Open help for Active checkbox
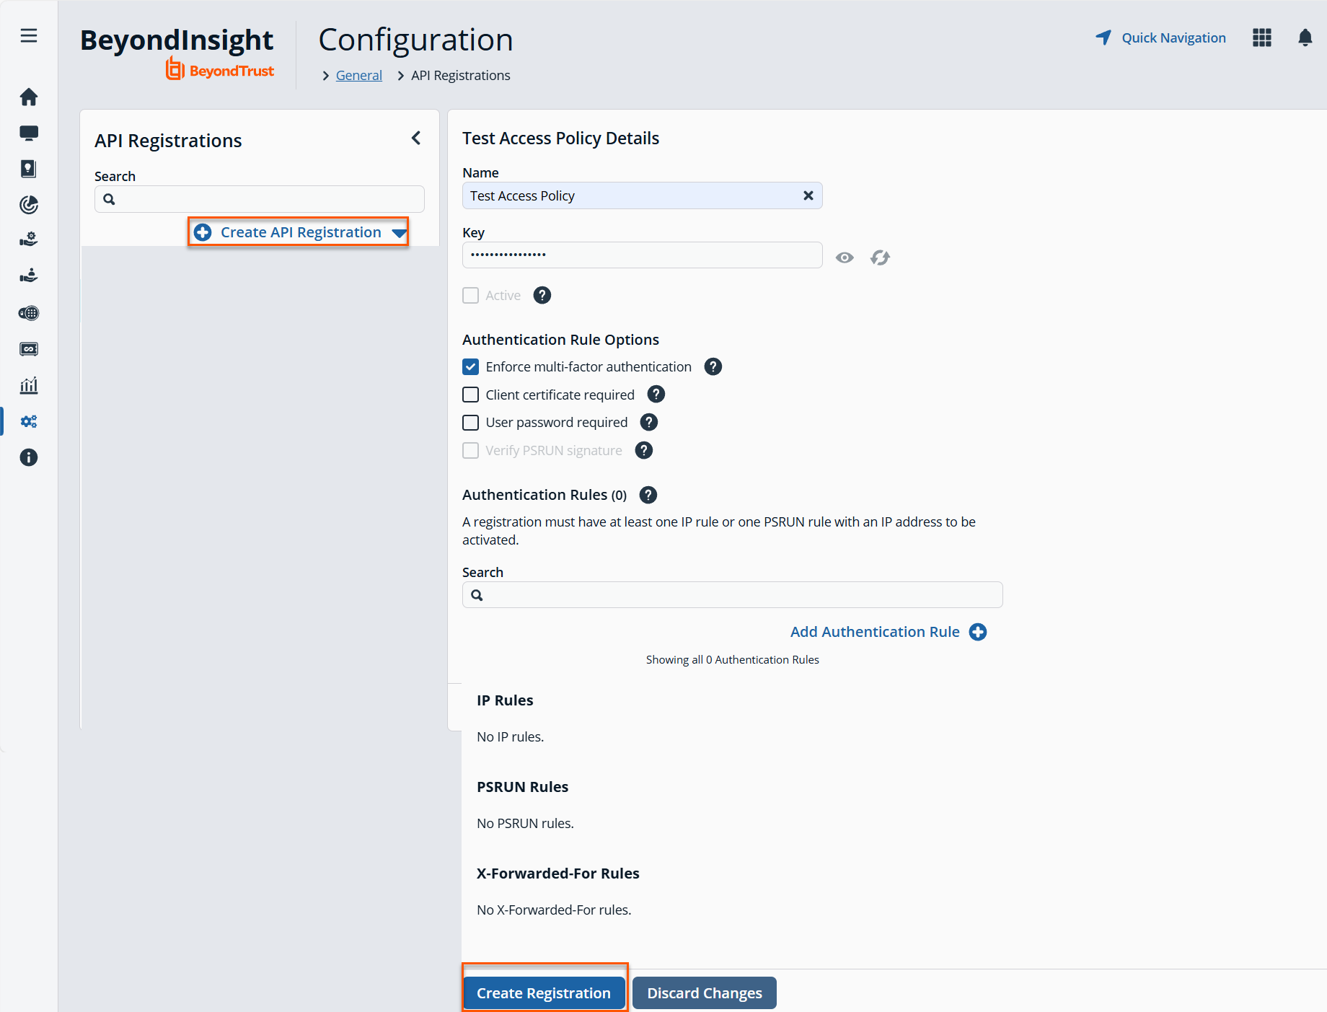1327x1012 pixels. (542, 295)
